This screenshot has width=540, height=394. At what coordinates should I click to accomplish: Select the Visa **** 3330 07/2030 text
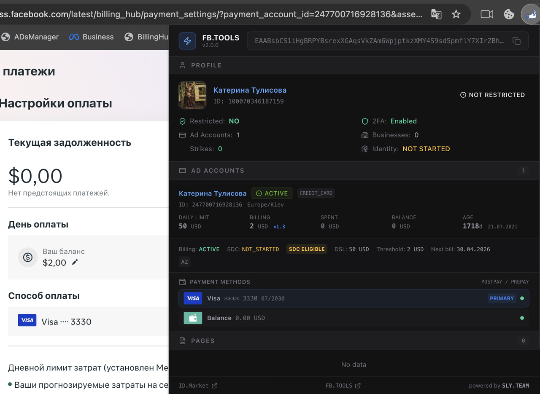click(x=246, y=298)
